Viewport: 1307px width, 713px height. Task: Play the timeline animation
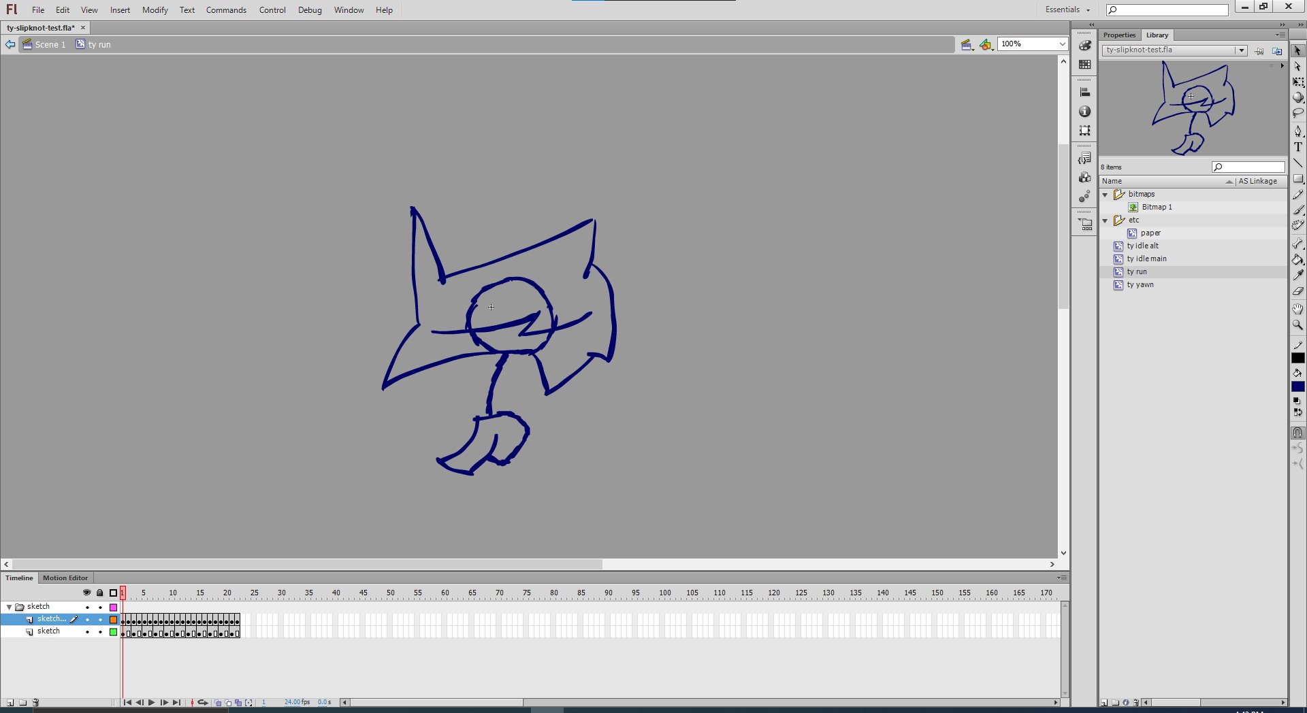point(151,702)
